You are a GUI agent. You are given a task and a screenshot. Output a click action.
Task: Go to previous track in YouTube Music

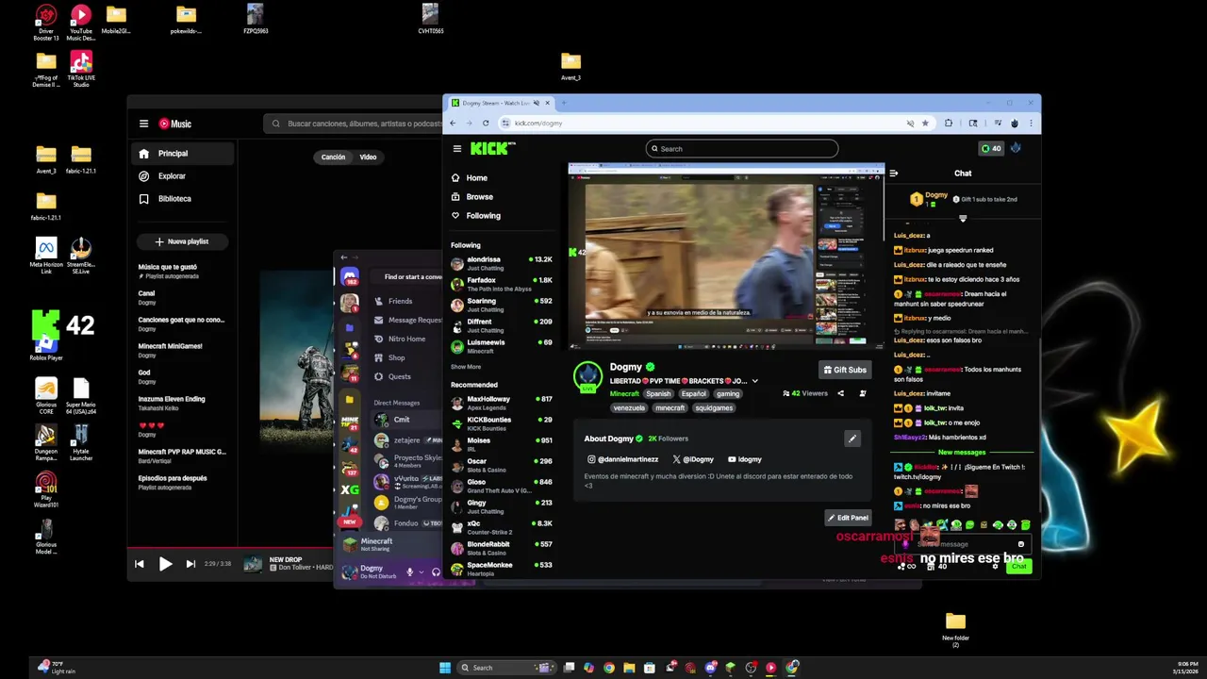coord(140,564)
